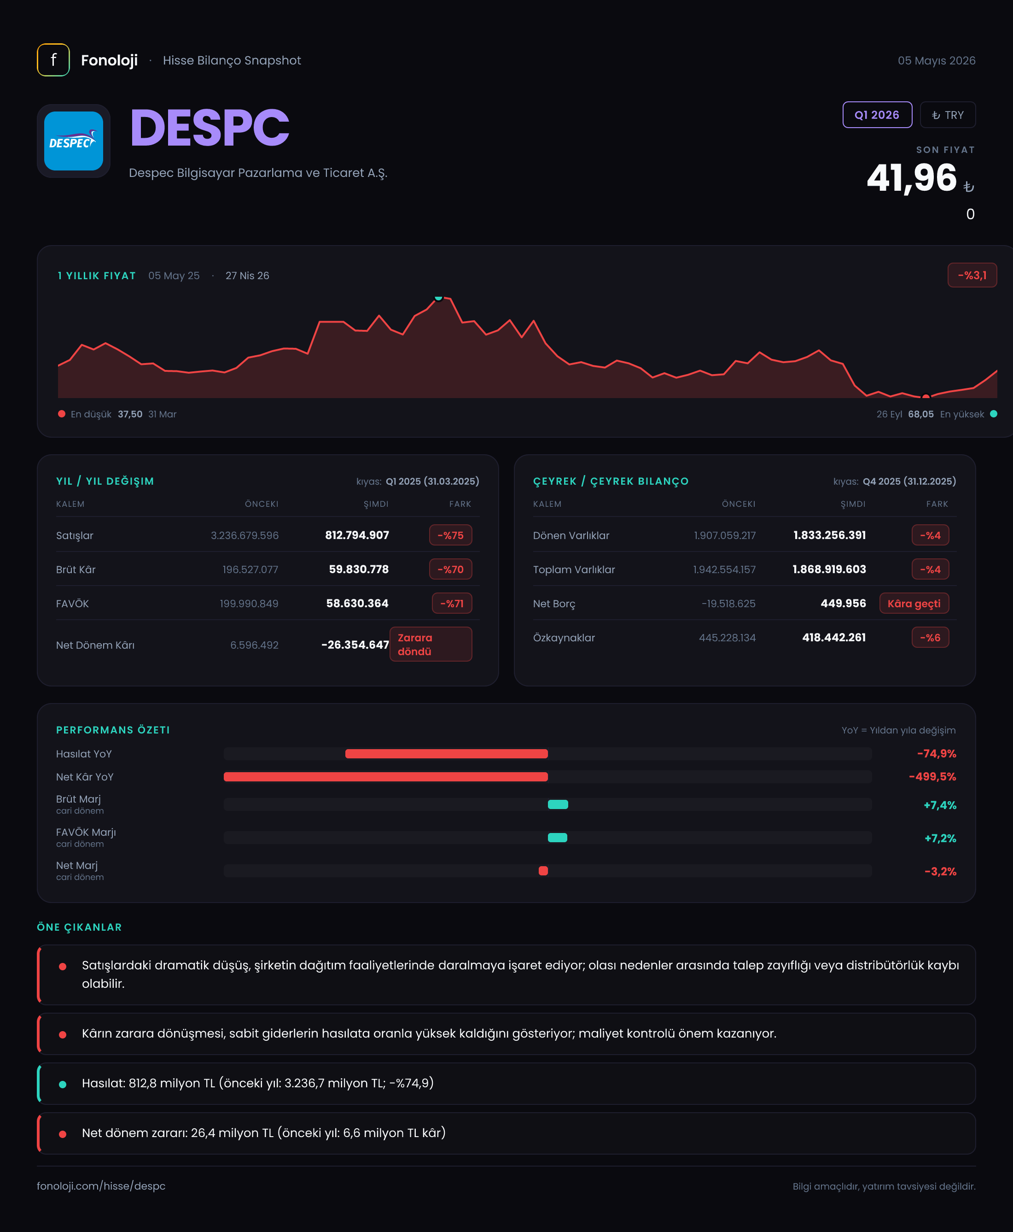Click the +7,2% FAVÖK Marjı percentage
Viewport: 1013px width, 1232px height.
(940, 839)
